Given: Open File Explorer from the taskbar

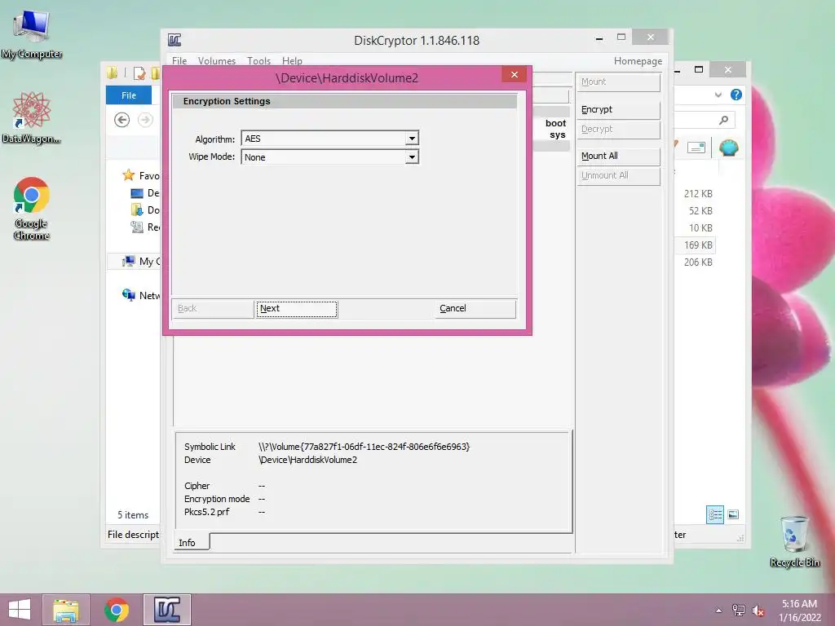Looking at the screenshot, I should 66,610.
